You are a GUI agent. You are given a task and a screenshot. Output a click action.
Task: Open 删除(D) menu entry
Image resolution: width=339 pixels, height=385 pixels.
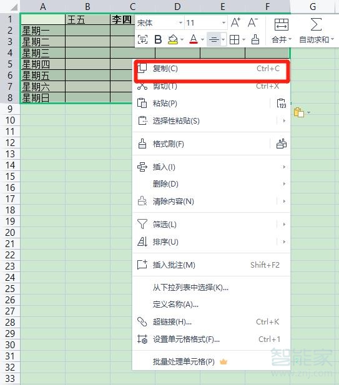tap(211, 183)
